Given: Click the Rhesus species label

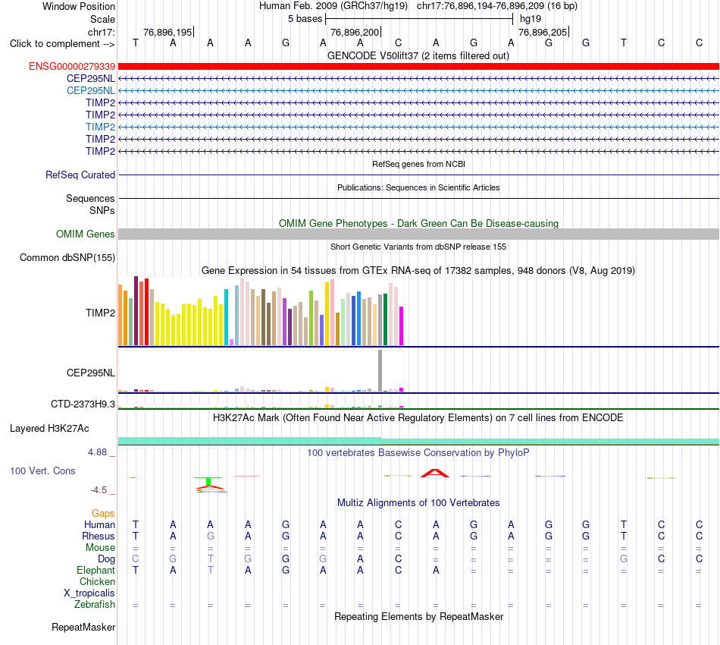Looking at the screenshot, I should tap(99, 536).
